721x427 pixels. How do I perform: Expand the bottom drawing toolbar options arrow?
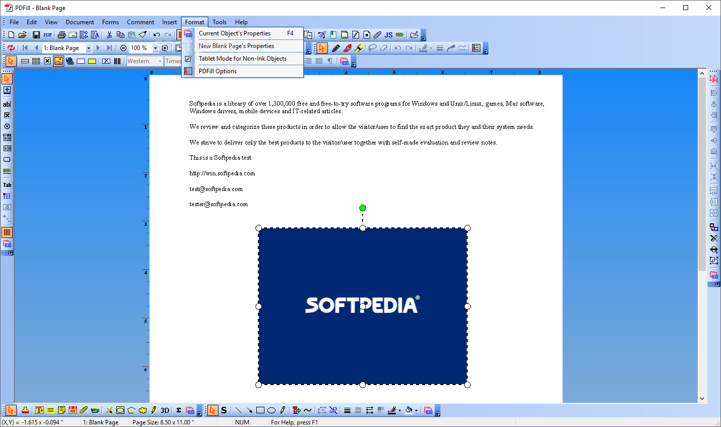(438, 411)
